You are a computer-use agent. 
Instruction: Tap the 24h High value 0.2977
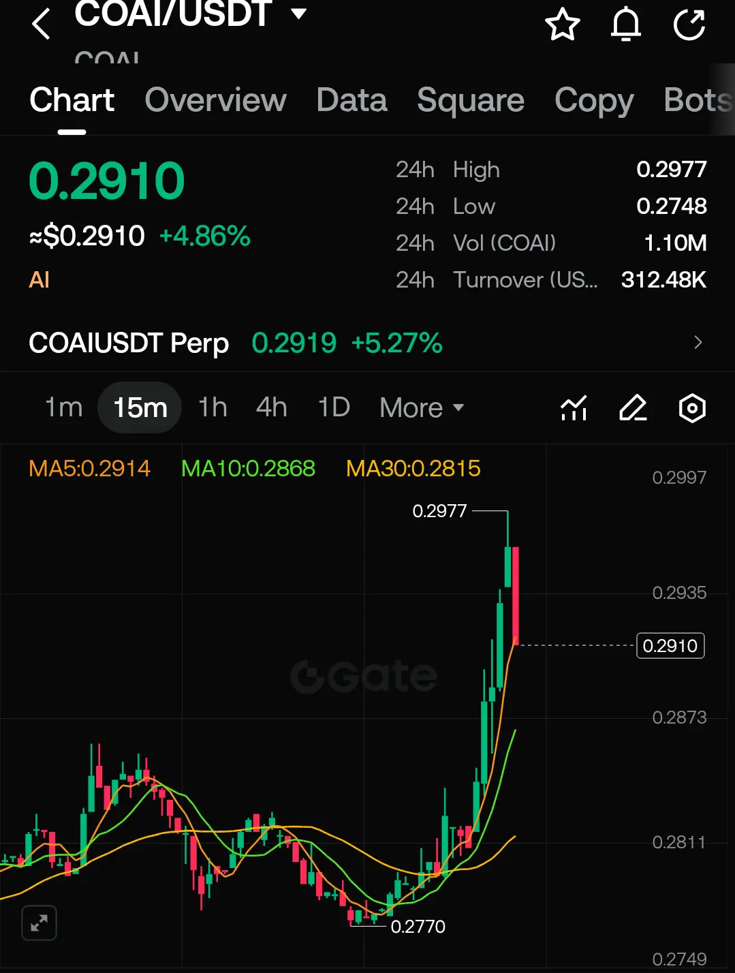click(x=671, y=169)
